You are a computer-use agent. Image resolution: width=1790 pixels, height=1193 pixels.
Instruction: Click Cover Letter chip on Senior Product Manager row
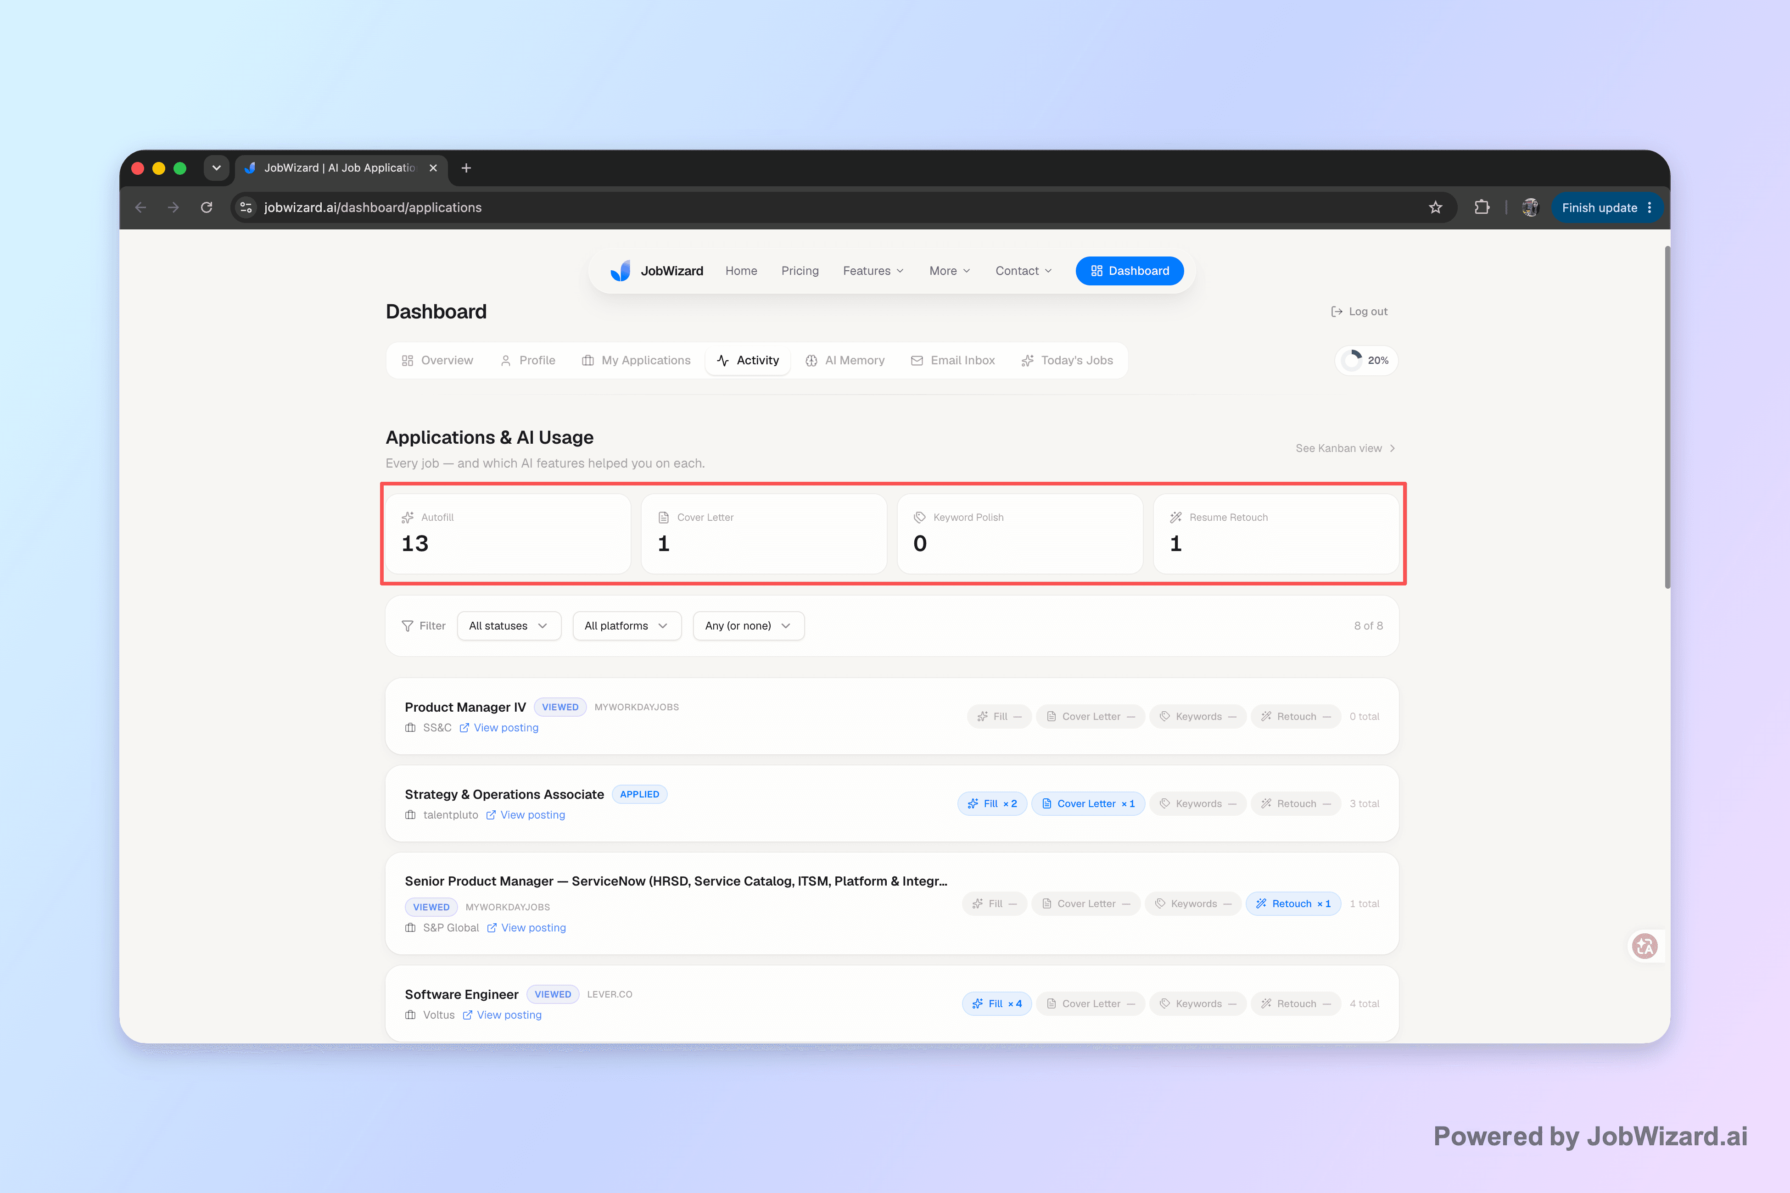(1086, 904)
